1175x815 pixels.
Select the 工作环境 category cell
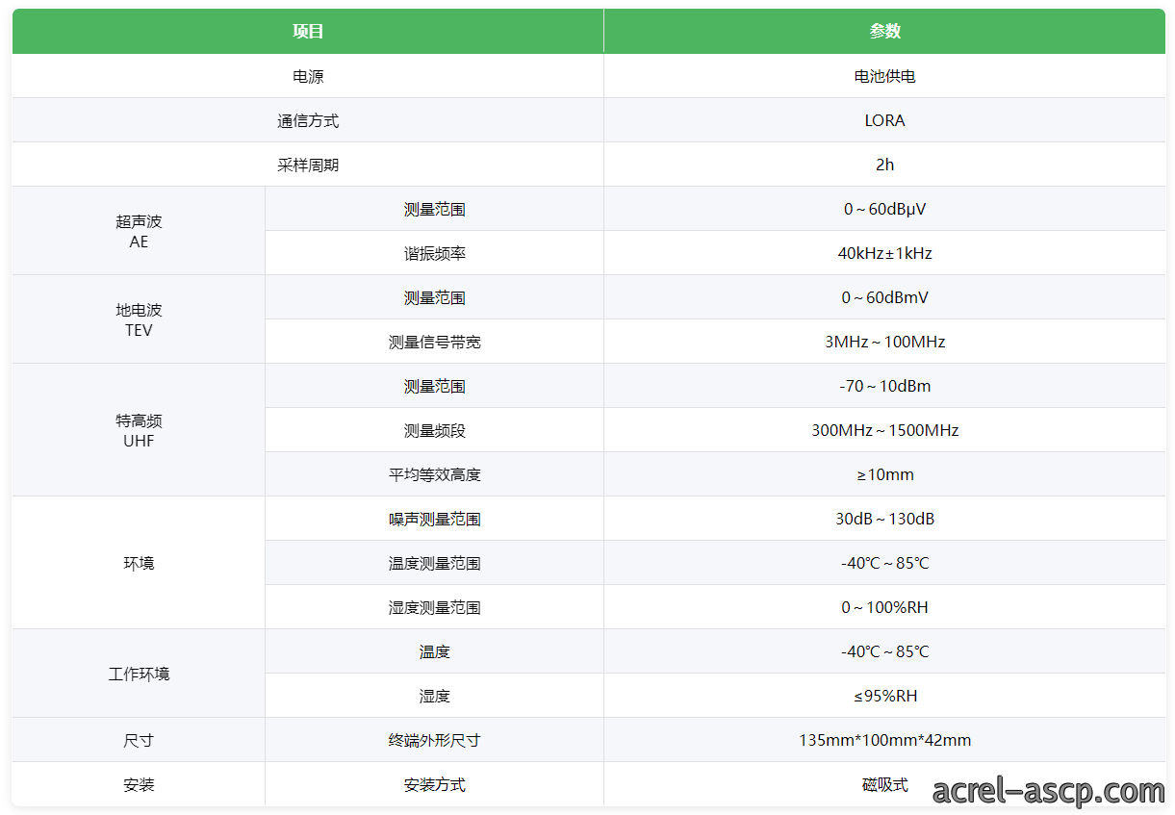(139, 674)
